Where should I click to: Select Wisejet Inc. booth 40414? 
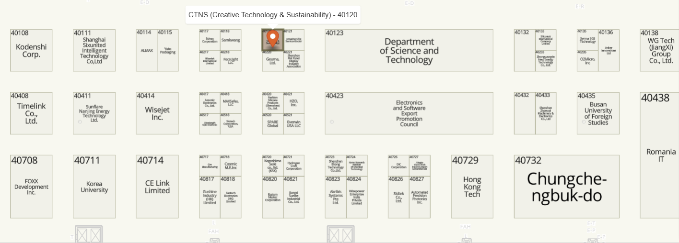click(x=157, y=113)
